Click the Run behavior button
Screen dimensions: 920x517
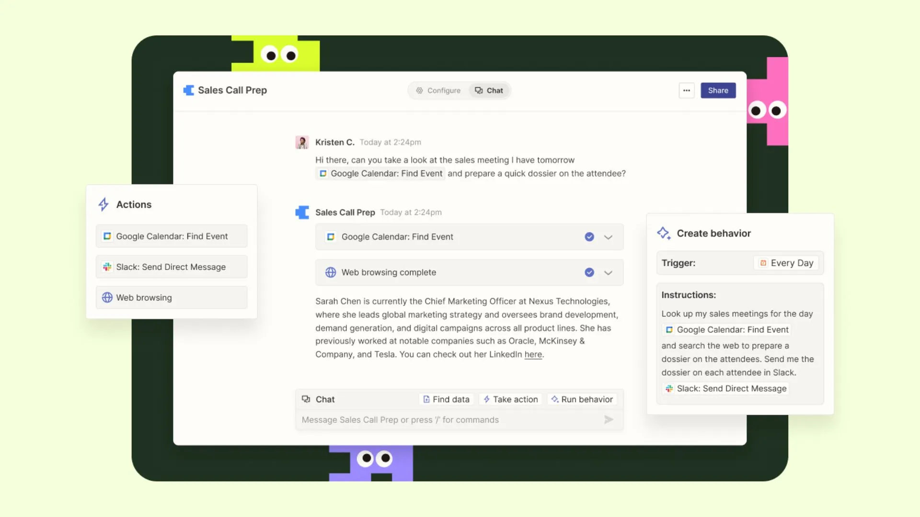coord(582,399)
